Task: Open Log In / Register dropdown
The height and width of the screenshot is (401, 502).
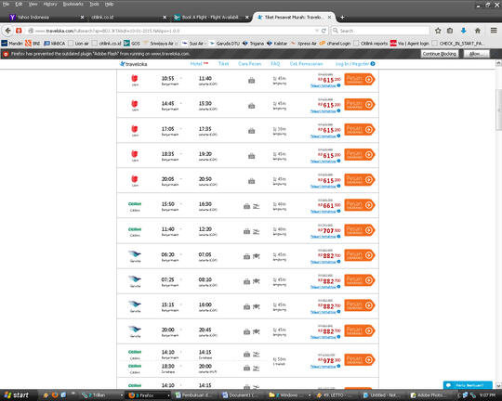Action: (355, 64)
